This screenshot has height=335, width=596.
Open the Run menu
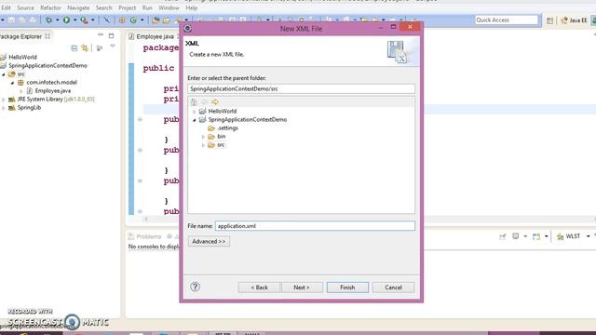[147, 7]
